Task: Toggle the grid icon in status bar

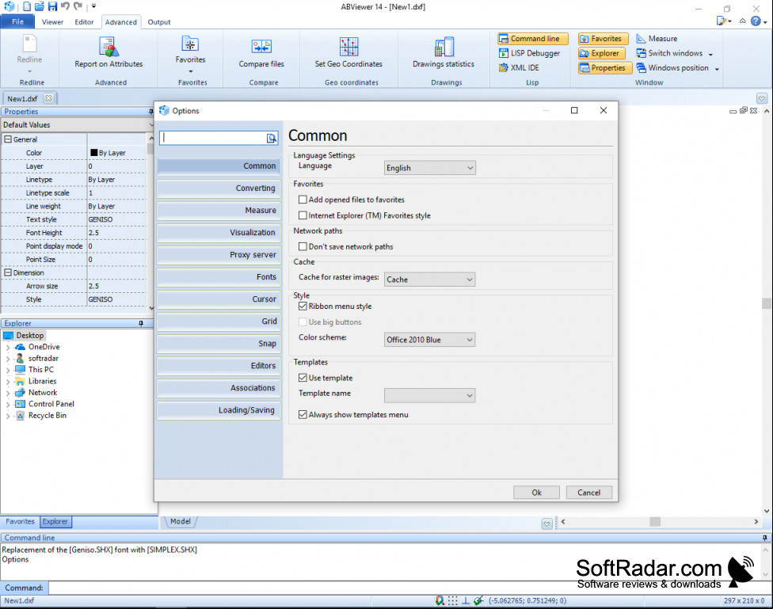Action: coord(452,600)
